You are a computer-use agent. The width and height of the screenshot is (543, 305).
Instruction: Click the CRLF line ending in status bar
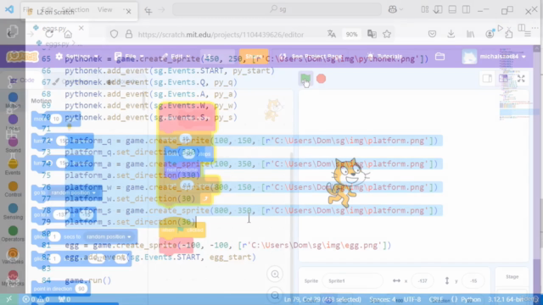[436, 299]
